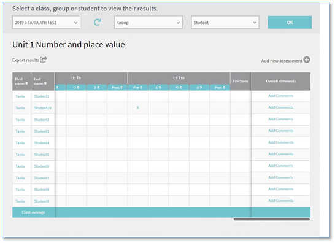Open last name Student3 link
Viewport: 335px width, 243px height.
[42, 131]
